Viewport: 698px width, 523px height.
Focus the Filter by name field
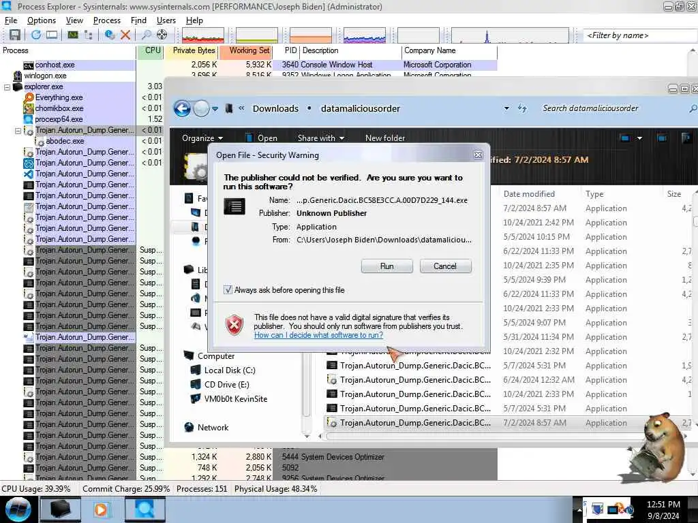click(x=640, y=35)
